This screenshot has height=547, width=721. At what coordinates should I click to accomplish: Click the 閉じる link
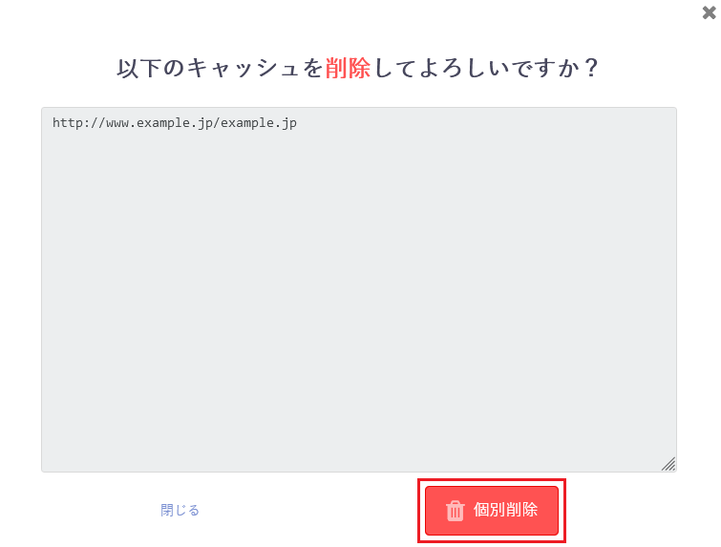tap(180, 510)
